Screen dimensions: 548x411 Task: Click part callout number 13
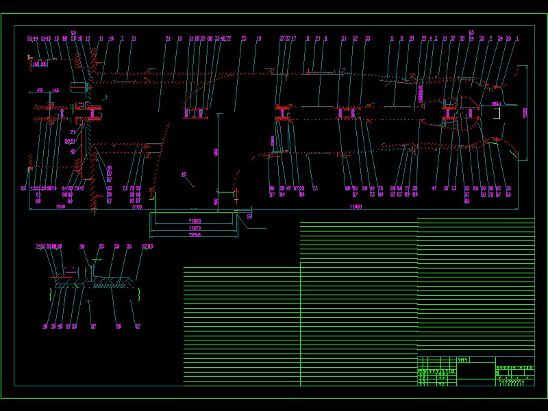(57, 38)
